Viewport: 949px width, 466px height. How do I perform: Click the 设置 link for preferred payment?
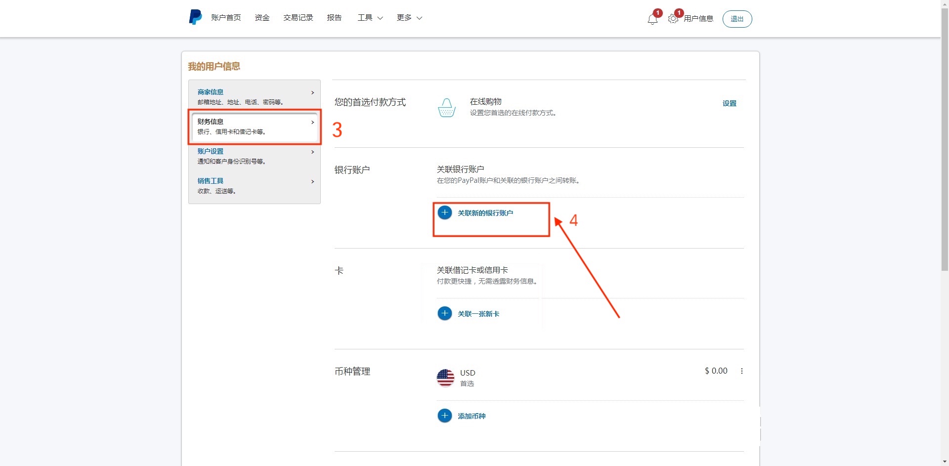[x=729, y=103]
